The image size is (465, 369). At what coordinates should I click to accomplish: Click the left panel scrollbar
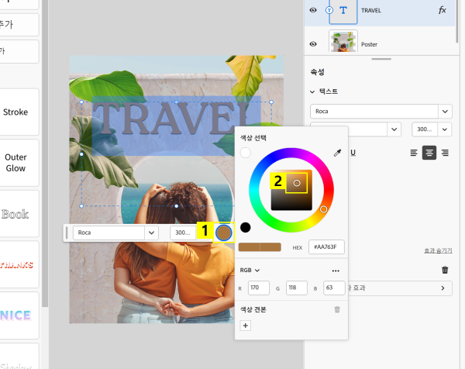click(x=45, y=153)
